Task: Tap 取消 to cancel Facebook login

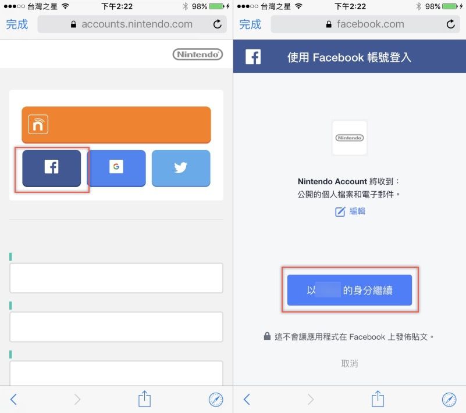Action: (350, 364)
